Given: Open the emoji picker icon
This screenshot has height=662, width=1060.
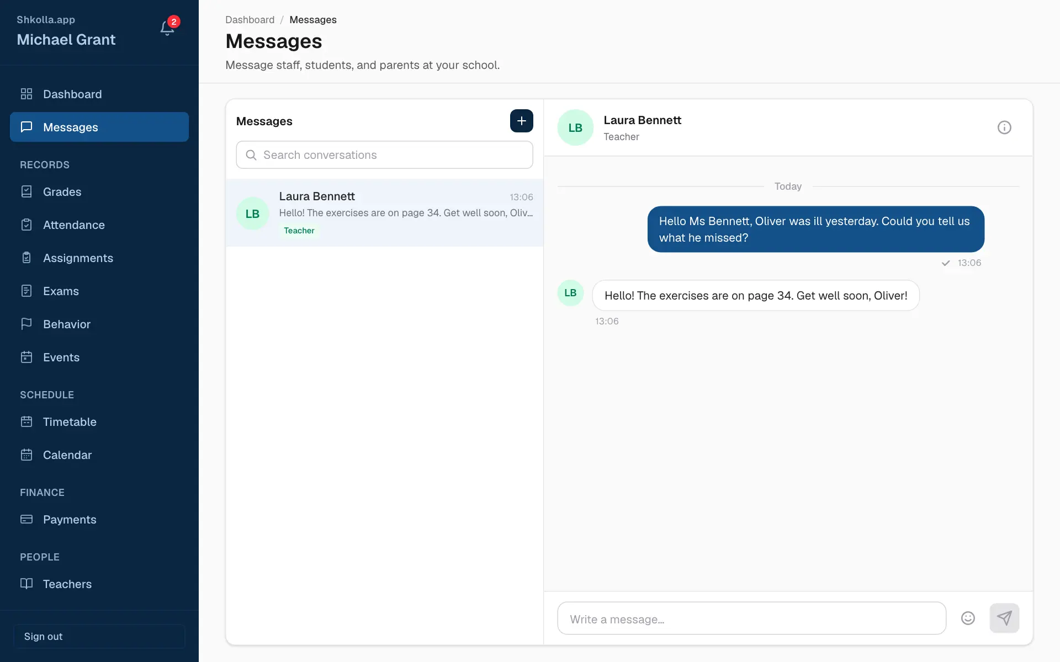Looking at the screenshot, I should (x=968, y=618).
